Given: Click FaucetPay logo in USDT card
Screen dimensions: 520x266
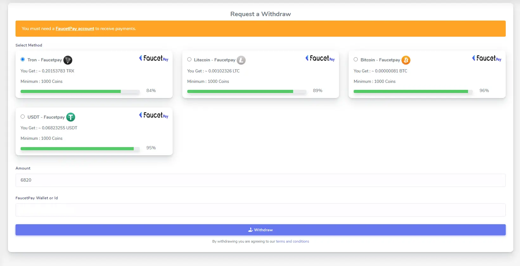Looking at the screenshot, I should click(x=154, y=115).
